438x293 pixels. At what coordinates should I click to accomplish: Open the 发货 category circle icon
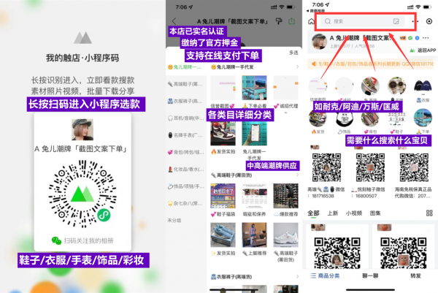pos(318,118)
